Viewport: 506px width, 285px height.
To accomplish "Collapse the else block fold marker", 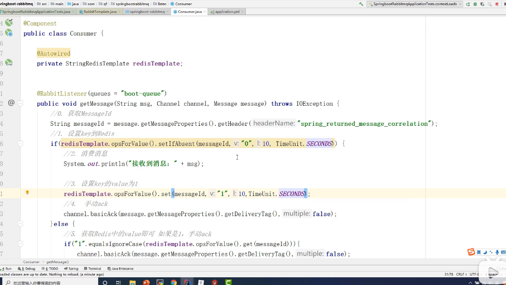I will pyautogui.click(x=21, y=224).
